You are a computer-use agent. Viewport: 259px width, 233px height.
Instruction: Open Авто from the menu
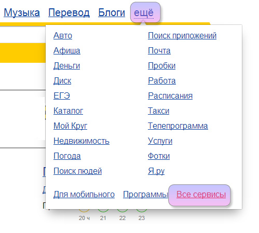[63, 36]
